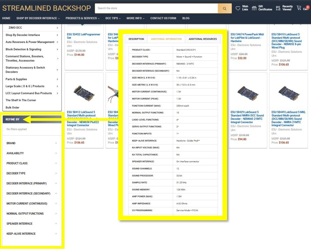311x249 pixels.
Task: Open Shop By Decoder Interface menu
Action: (x=38, y=18)
